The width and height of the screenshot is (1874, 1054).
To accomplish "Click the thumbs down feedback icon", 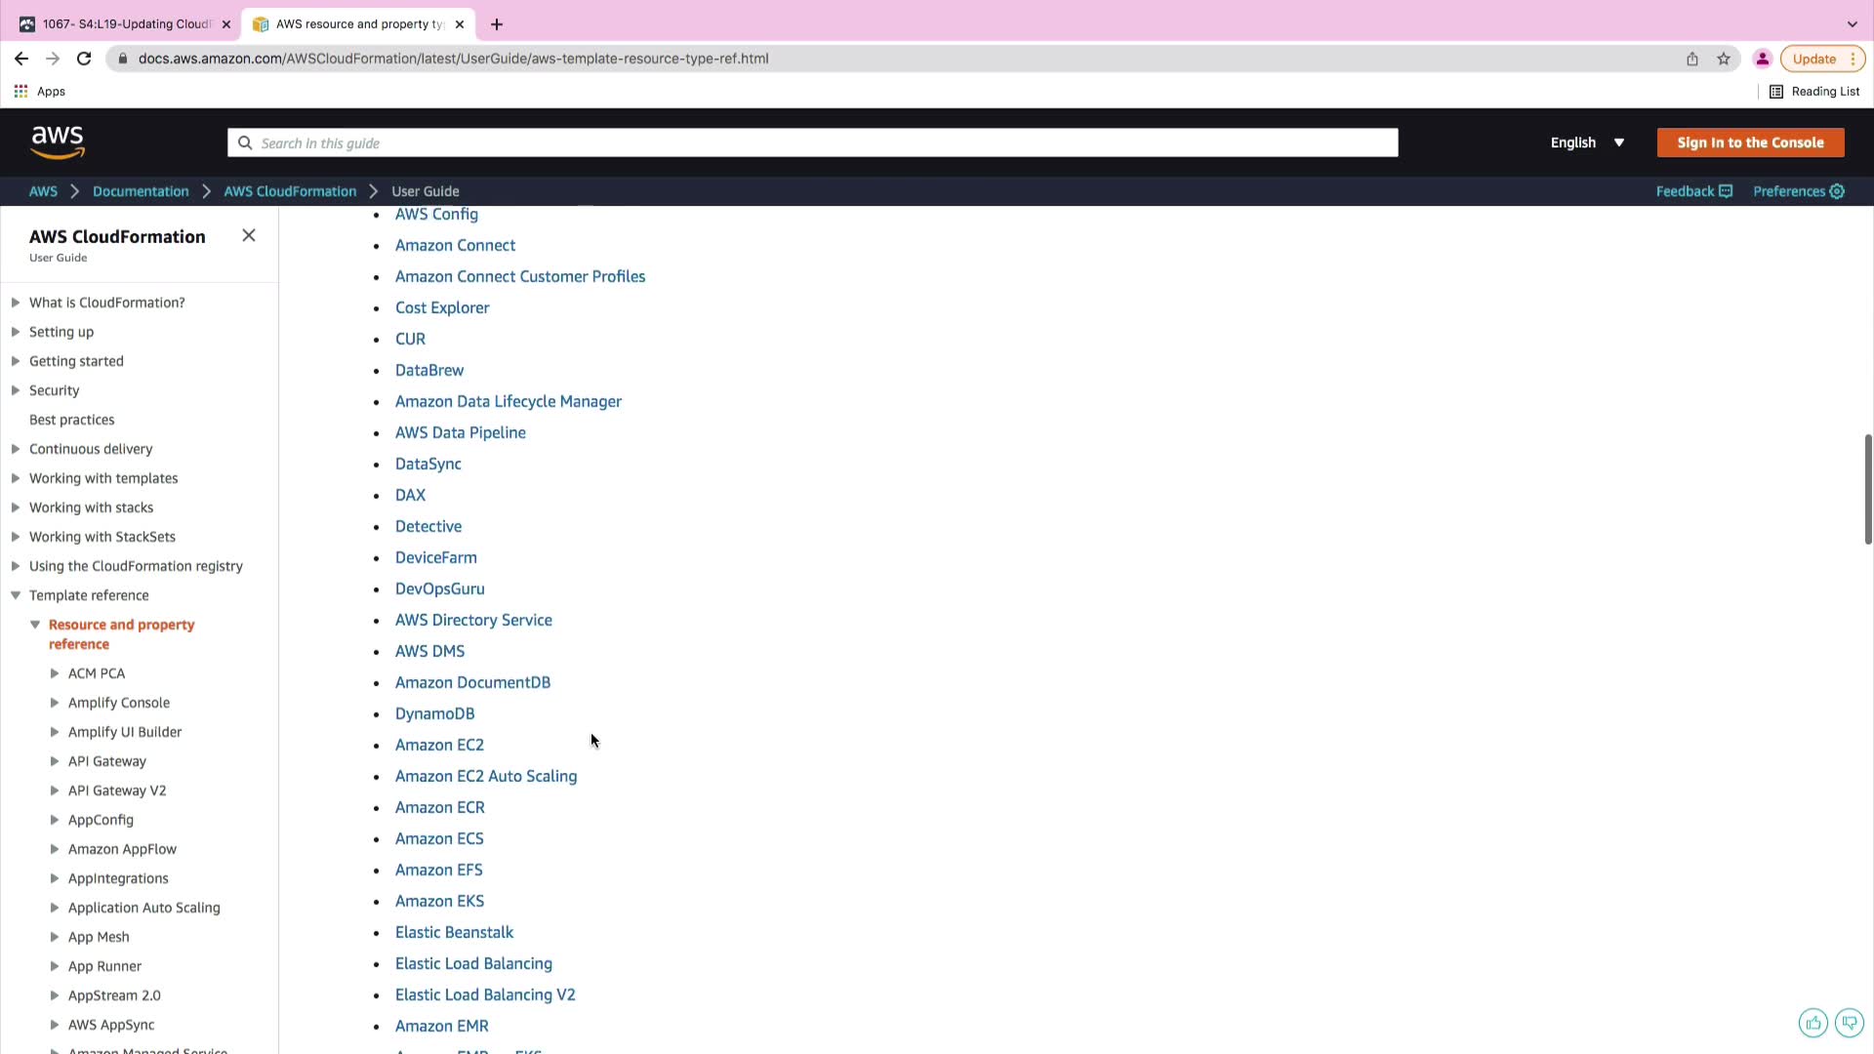I will click(1849, 1023).
